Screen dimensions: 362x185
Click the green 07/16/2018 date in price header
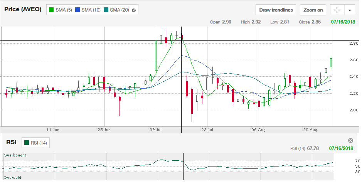[343, 22]
